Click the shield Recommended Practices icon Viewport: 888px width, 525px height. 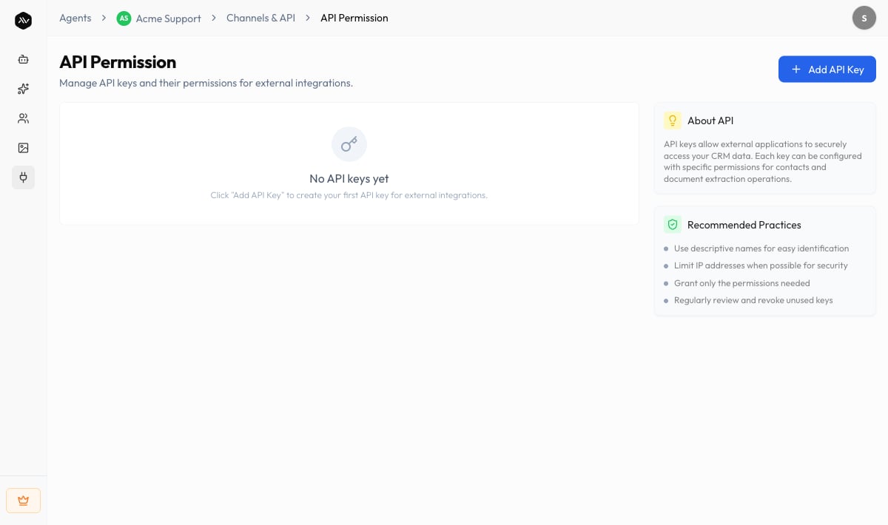click(673, 225)
